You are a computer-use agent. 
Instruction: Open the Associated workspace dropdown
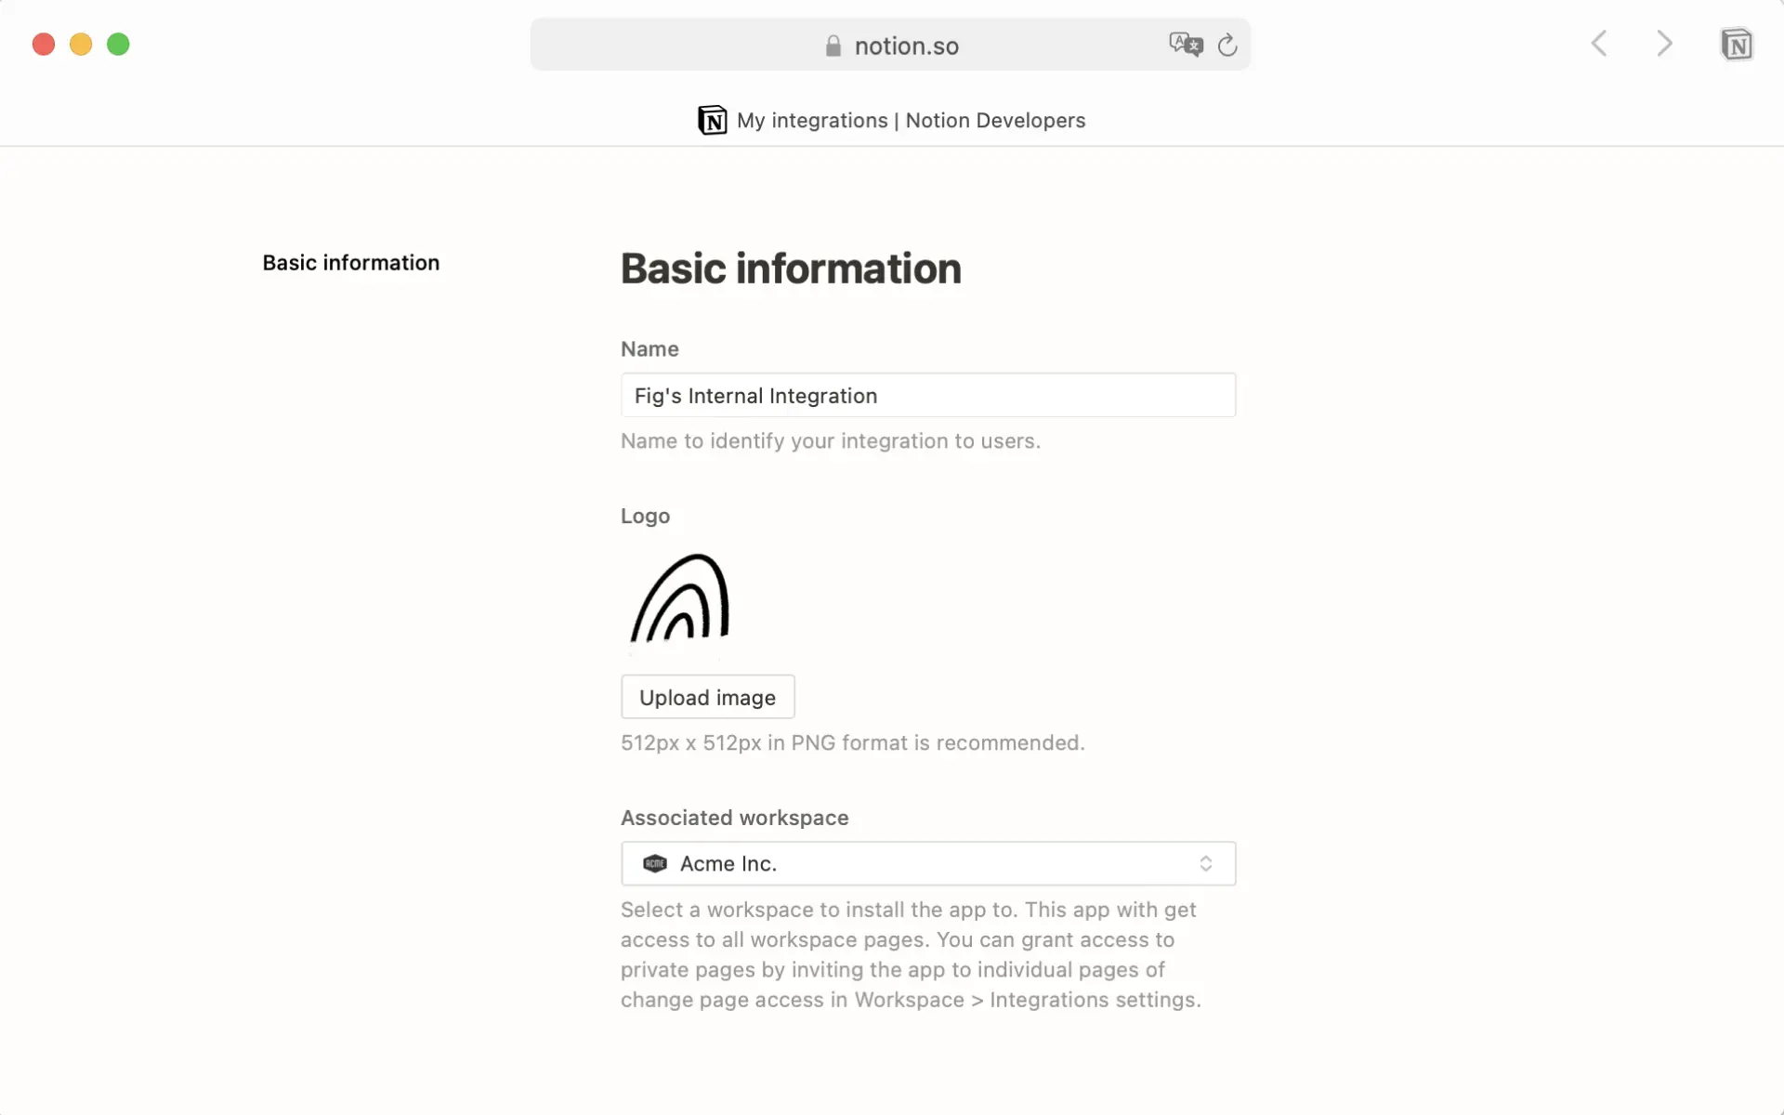[x=928, y=863]
